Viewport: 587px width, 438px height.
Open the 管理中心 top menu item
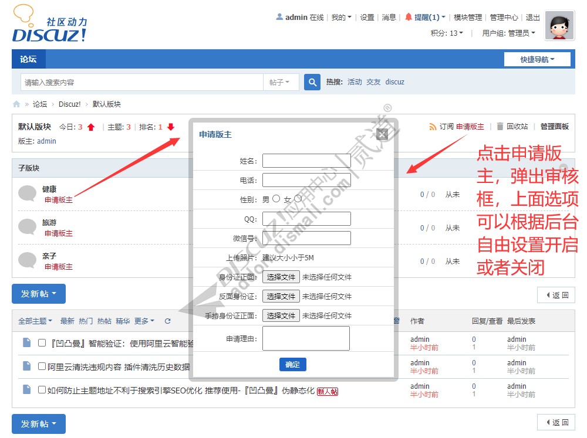(504, 18)
